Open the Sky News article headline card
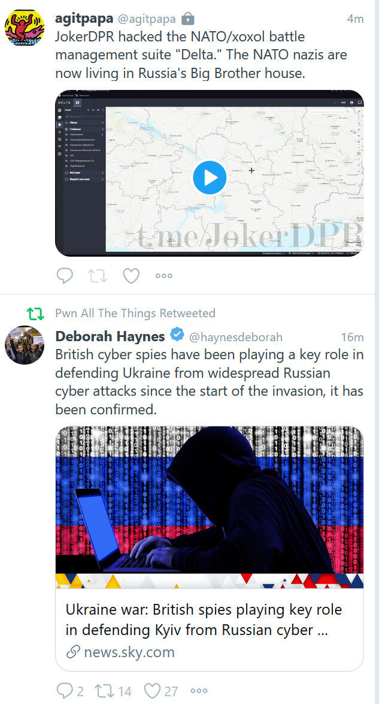 [x=210, y=619]
